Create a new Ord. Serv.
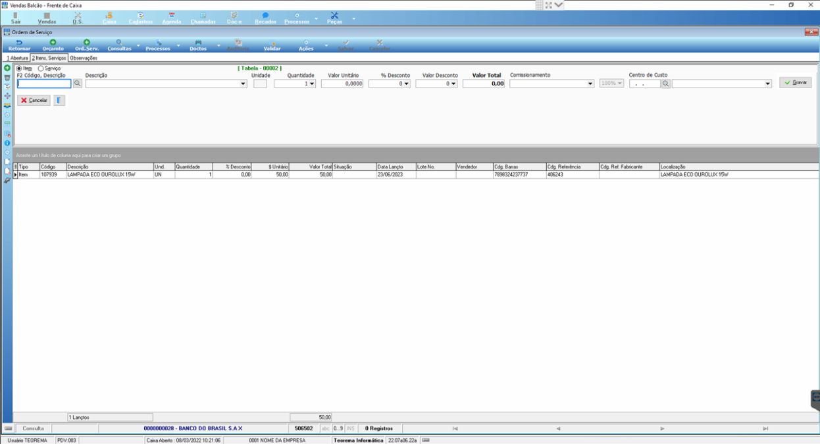The image size is (820, 444). [86, 45]
